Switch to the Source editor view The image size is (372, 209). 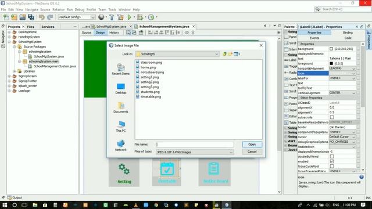coord(87,33)
